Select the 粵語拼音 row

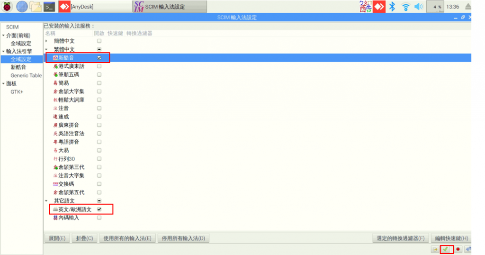257,142
